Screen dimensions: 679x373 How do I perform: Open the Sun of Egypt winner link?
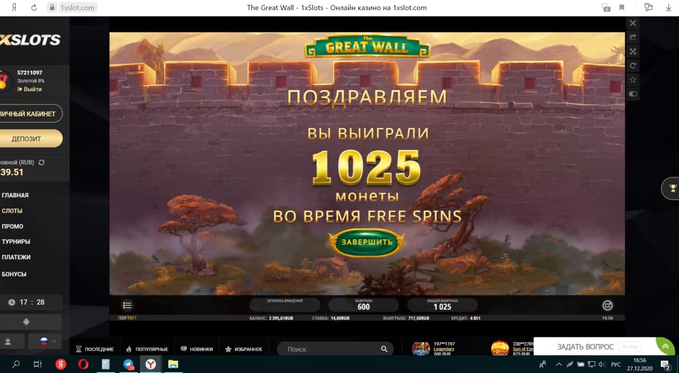point(524,349)
